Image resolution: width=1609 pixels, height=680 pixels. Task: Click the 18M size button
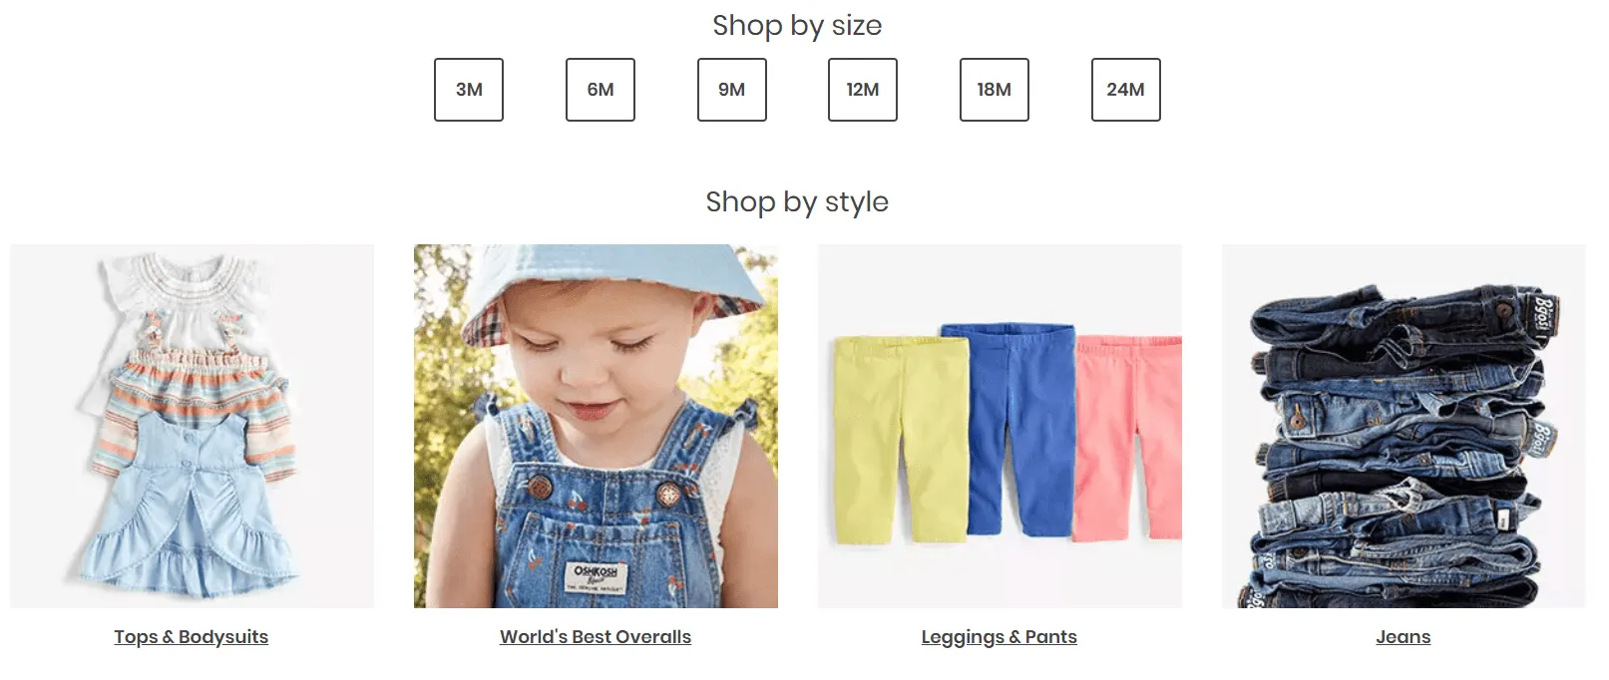(995, 90)
